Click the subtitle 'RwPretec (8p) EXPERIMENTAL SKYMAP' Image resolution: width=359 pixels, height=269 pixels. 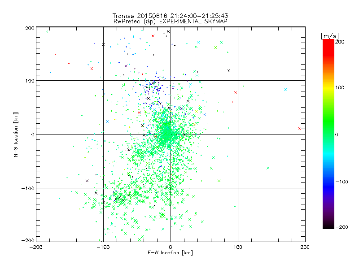pyautogui.click(x=171, y=22)
